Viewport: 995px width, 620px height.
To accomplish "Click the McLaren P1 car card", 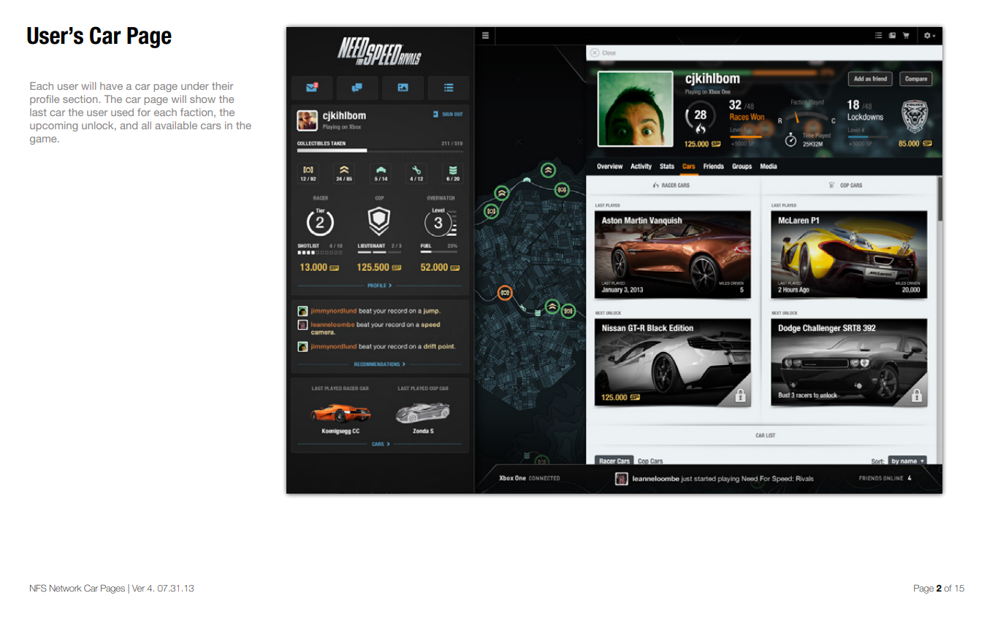I will [849, 255].
